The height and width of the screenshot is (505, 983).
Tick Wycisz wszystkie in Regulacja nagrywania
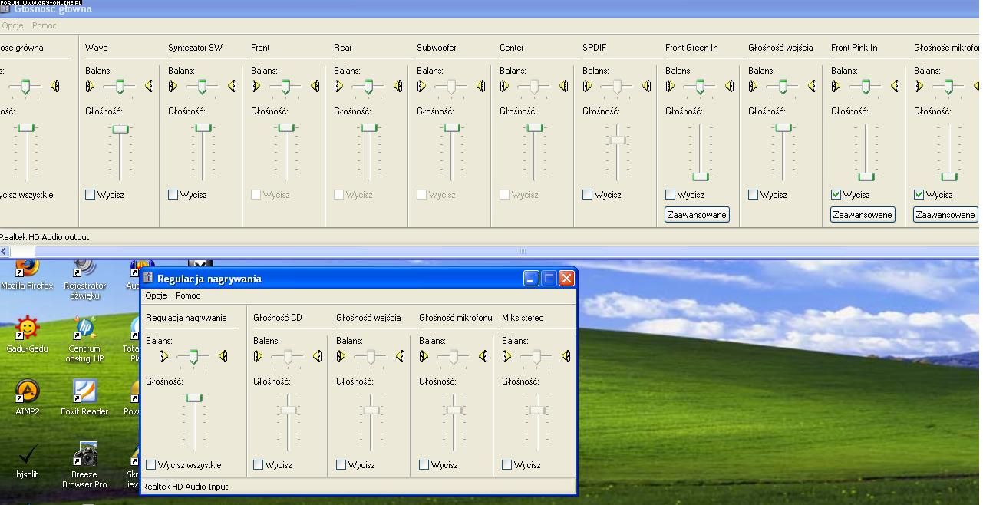[150, 465]
